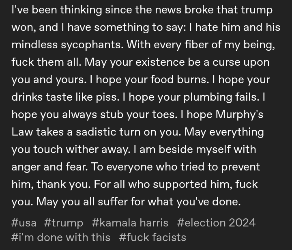Tap the #fuck facists hashtag
The image size is (292, 250).
(x=152, y=237)
